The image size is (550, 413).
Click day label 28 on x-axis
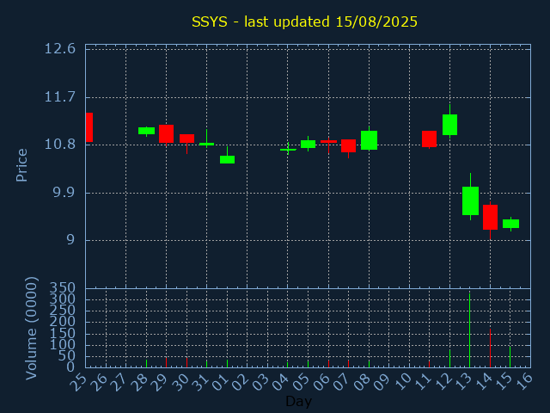tap(139, 382)
